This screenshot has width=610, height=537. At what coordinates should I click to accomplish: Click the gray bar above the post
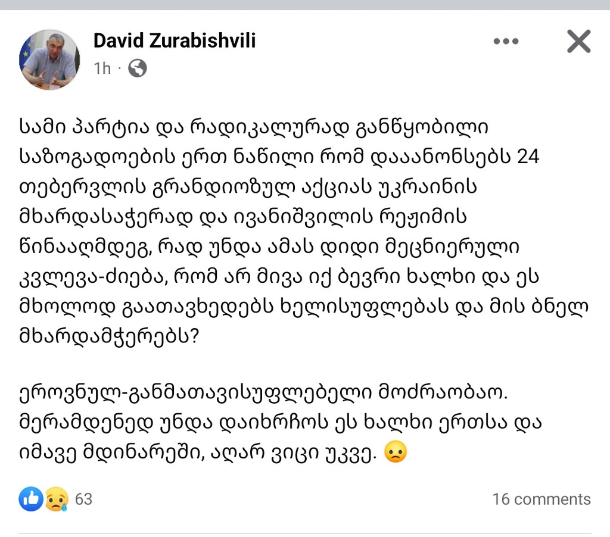pos(305,5)
